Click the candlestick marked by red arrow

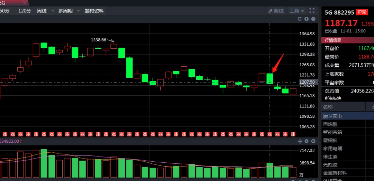[270, 78]
